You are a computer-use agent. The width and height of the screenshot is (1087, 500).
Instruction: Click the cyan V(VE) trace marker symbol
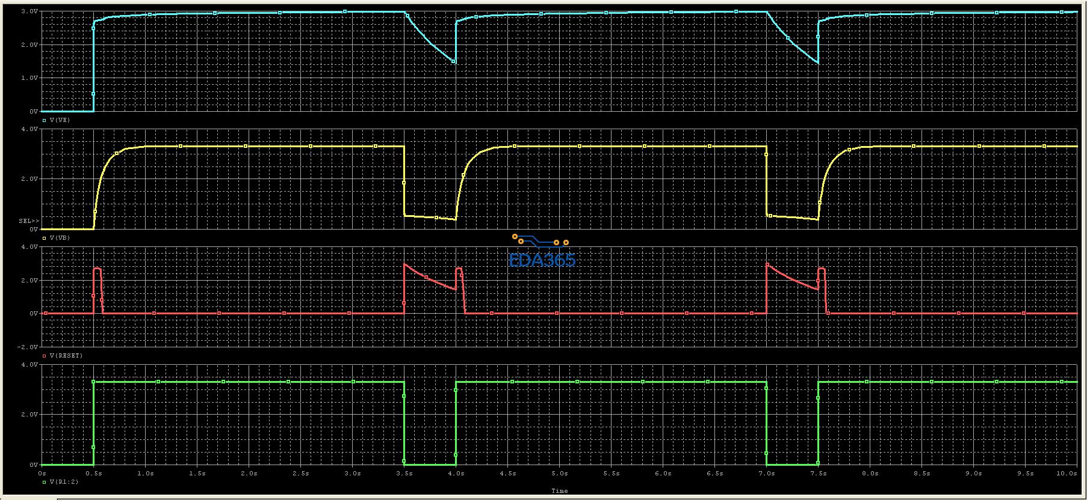tap(45, 120)
